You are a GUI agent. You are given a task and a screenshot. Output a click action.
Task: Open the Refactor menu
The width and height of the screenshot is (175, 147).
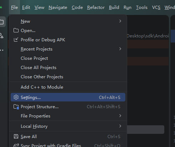(96, 7)
